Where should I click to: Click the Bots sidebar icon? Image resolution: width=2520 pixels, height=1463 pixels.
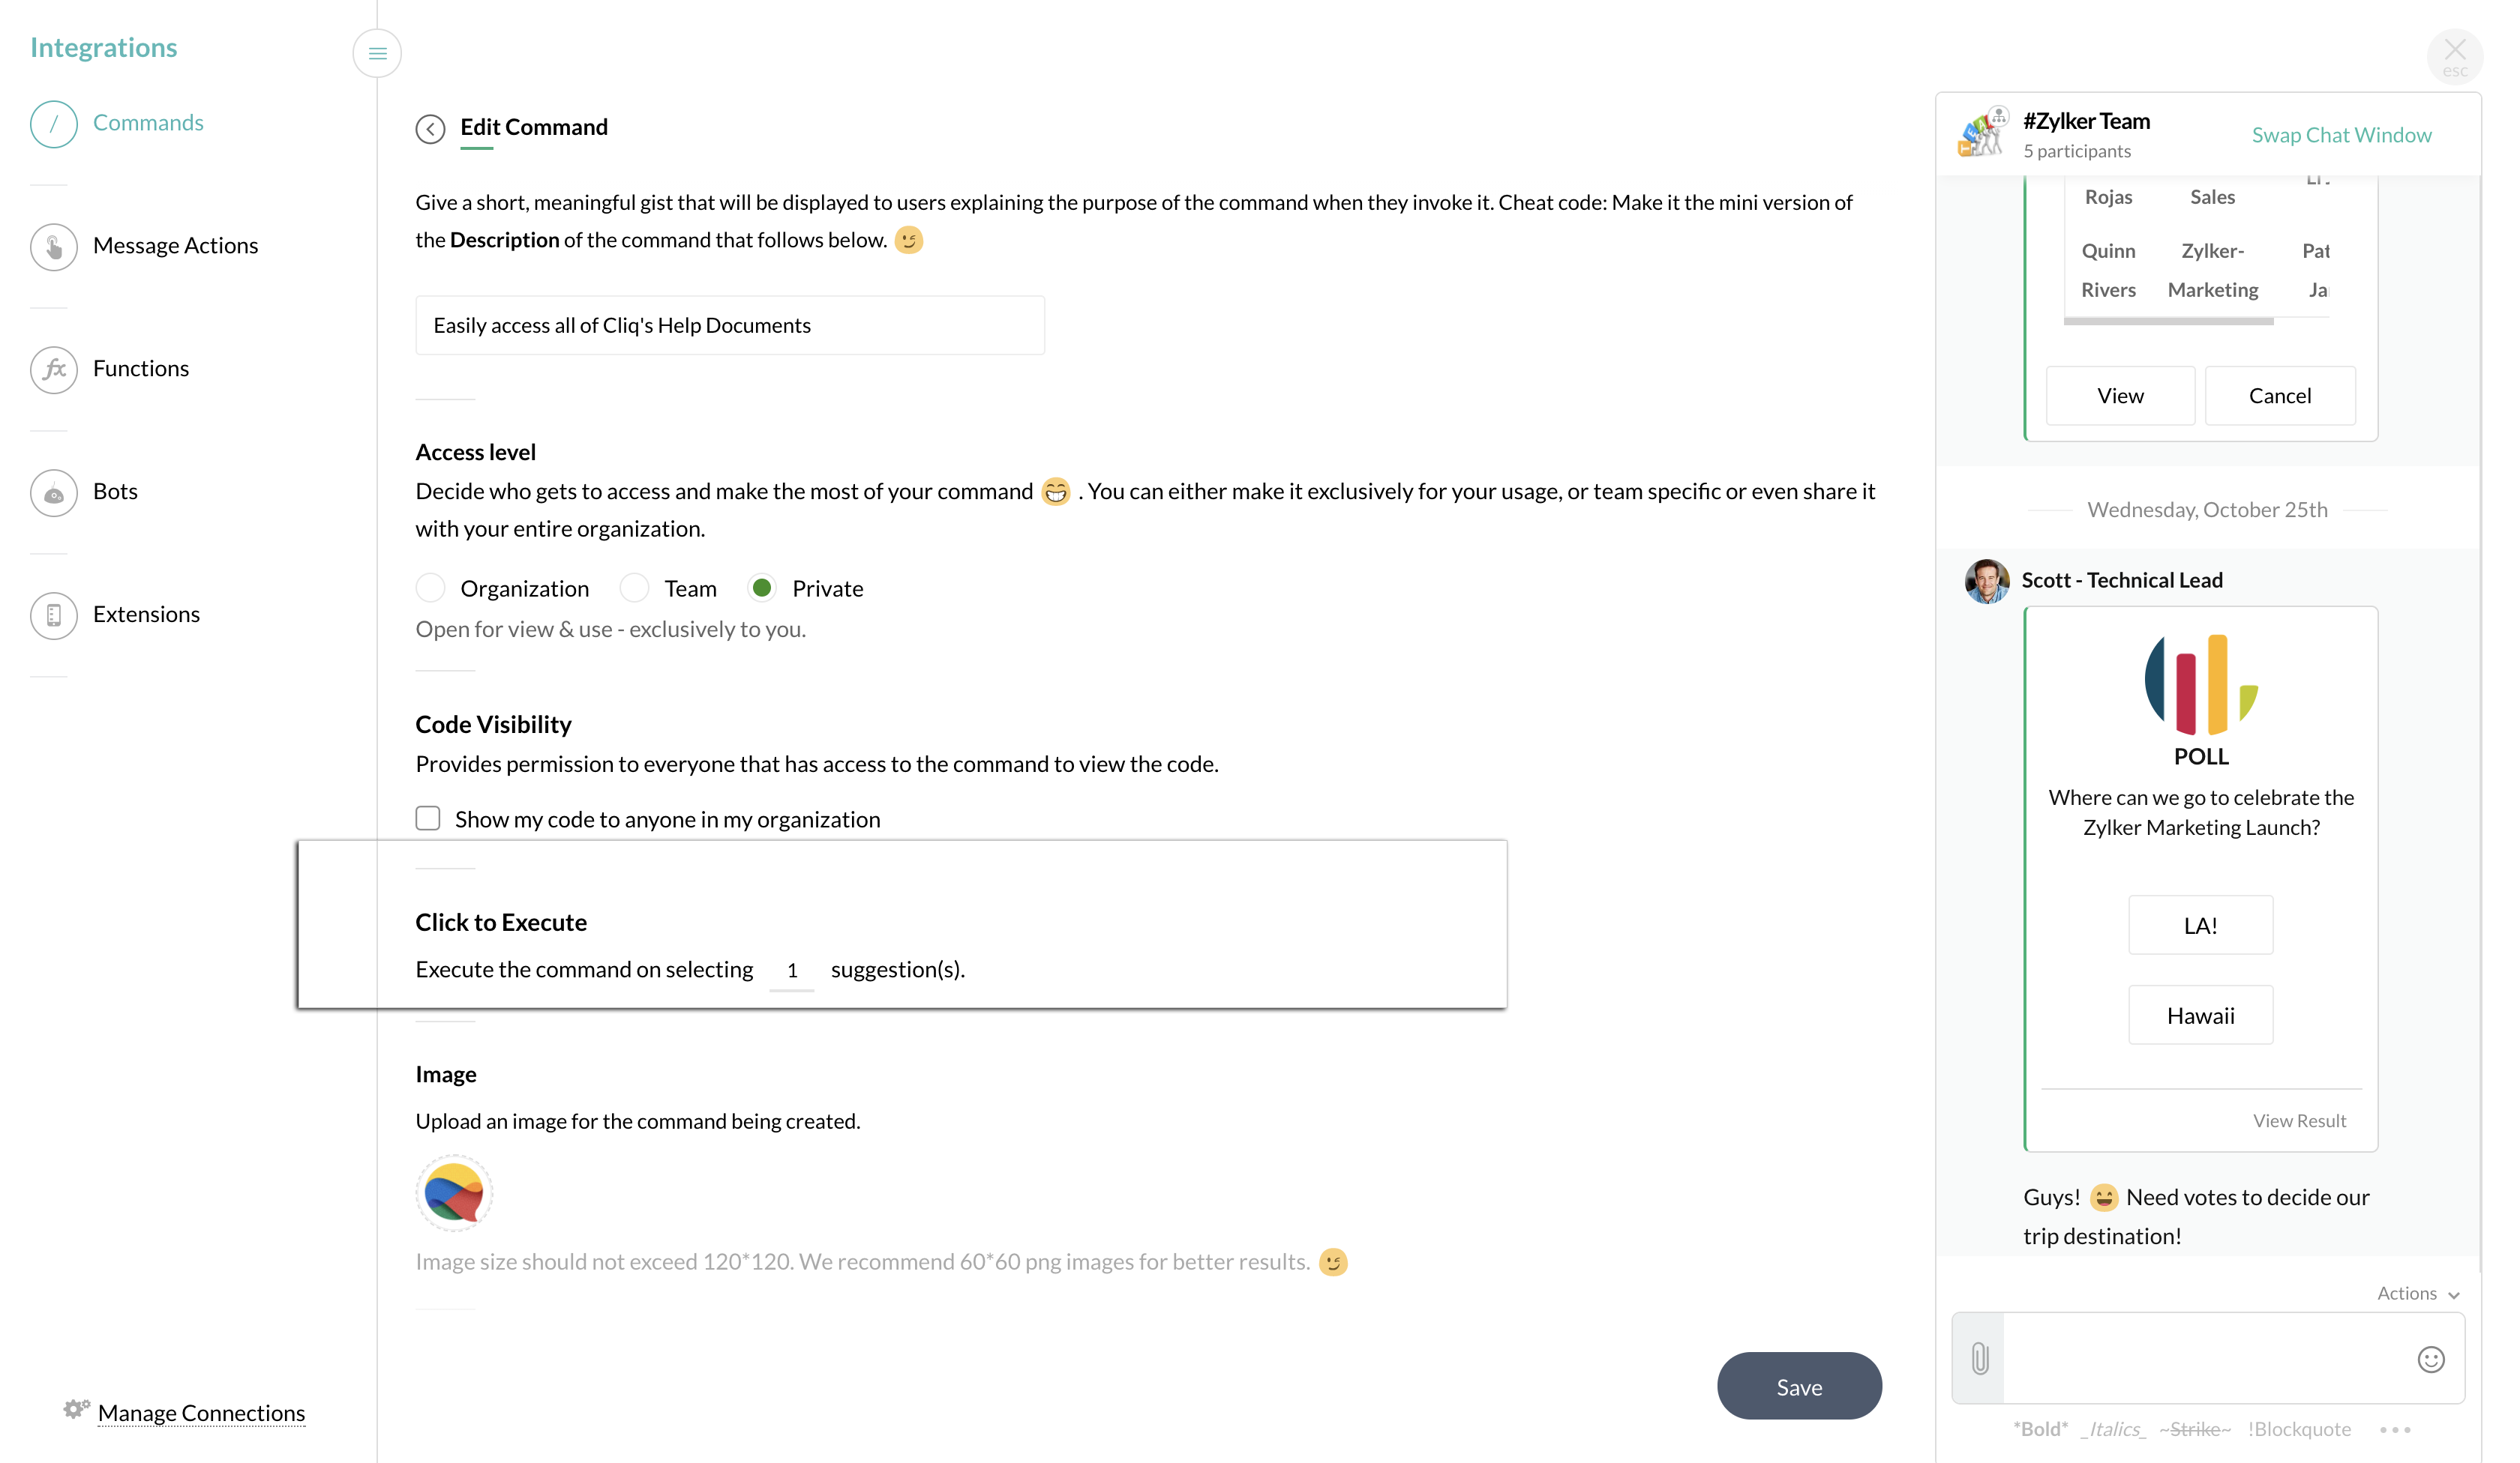pyautogui.click(x=54, y=491)
